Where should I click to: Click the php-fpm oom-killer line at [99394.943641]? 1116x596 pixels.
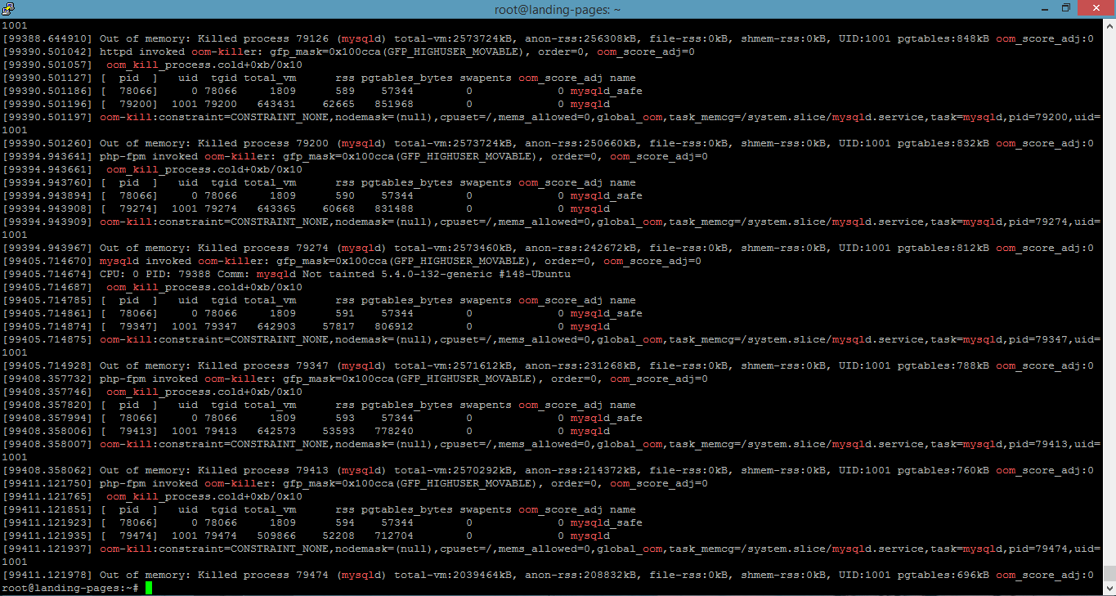tap(355, 156)
